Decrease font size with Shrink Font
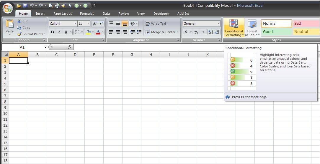320x164 pixels. click(101, 24)
